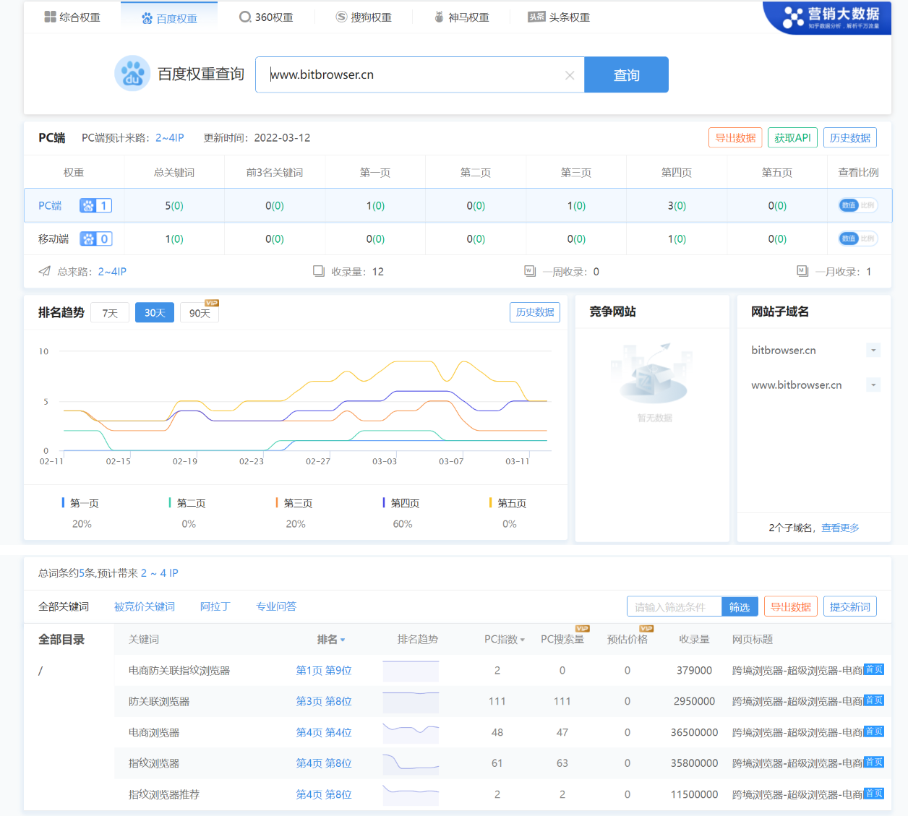This screenshot has height=816, width=908.
Task: Select the / root directory item
Action: tap(40, 671)
